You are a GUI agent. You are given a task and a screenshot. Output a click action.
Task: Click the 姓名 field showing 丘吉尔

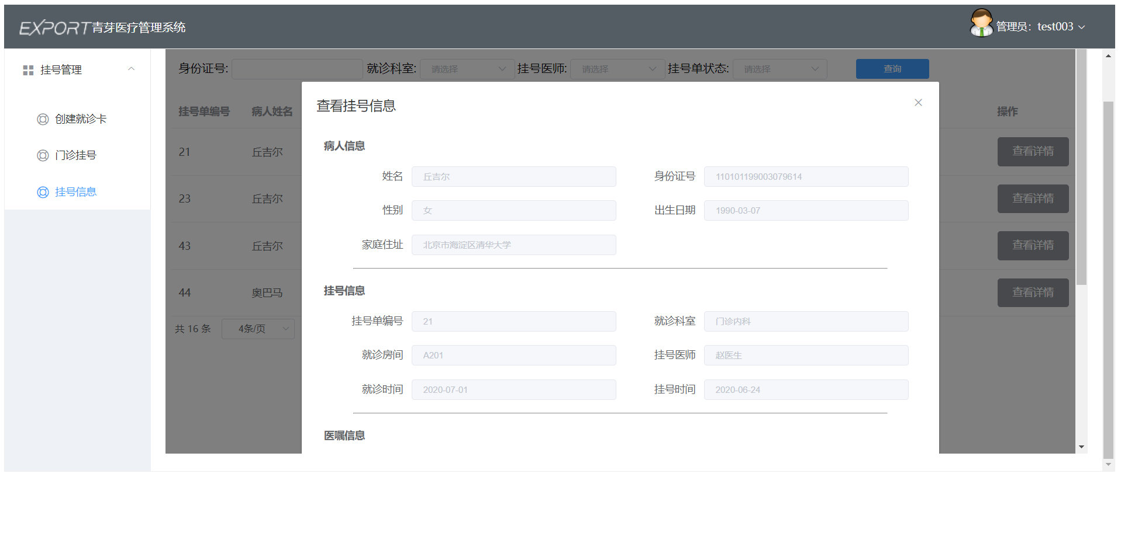coord(513,176)
